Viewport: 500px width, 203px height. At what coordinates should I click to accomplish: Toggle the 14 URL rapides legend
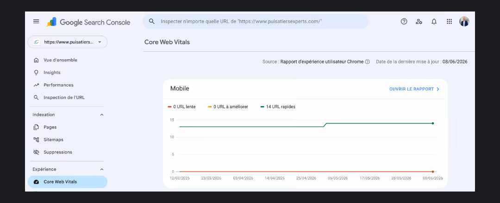278,107
